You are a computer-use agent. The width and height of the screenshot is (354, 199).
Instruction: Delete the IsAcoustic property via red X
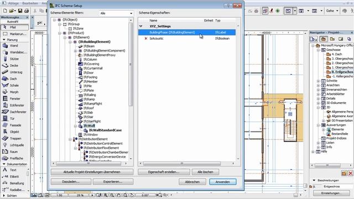click(x=146, y=38)
